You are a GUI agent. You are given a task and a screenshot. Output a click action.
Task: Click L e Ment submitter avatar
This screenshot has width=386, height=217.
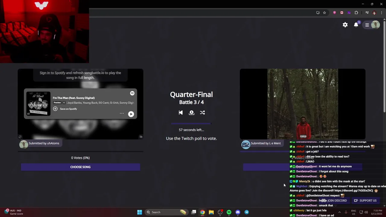click(x=246, y=144)
